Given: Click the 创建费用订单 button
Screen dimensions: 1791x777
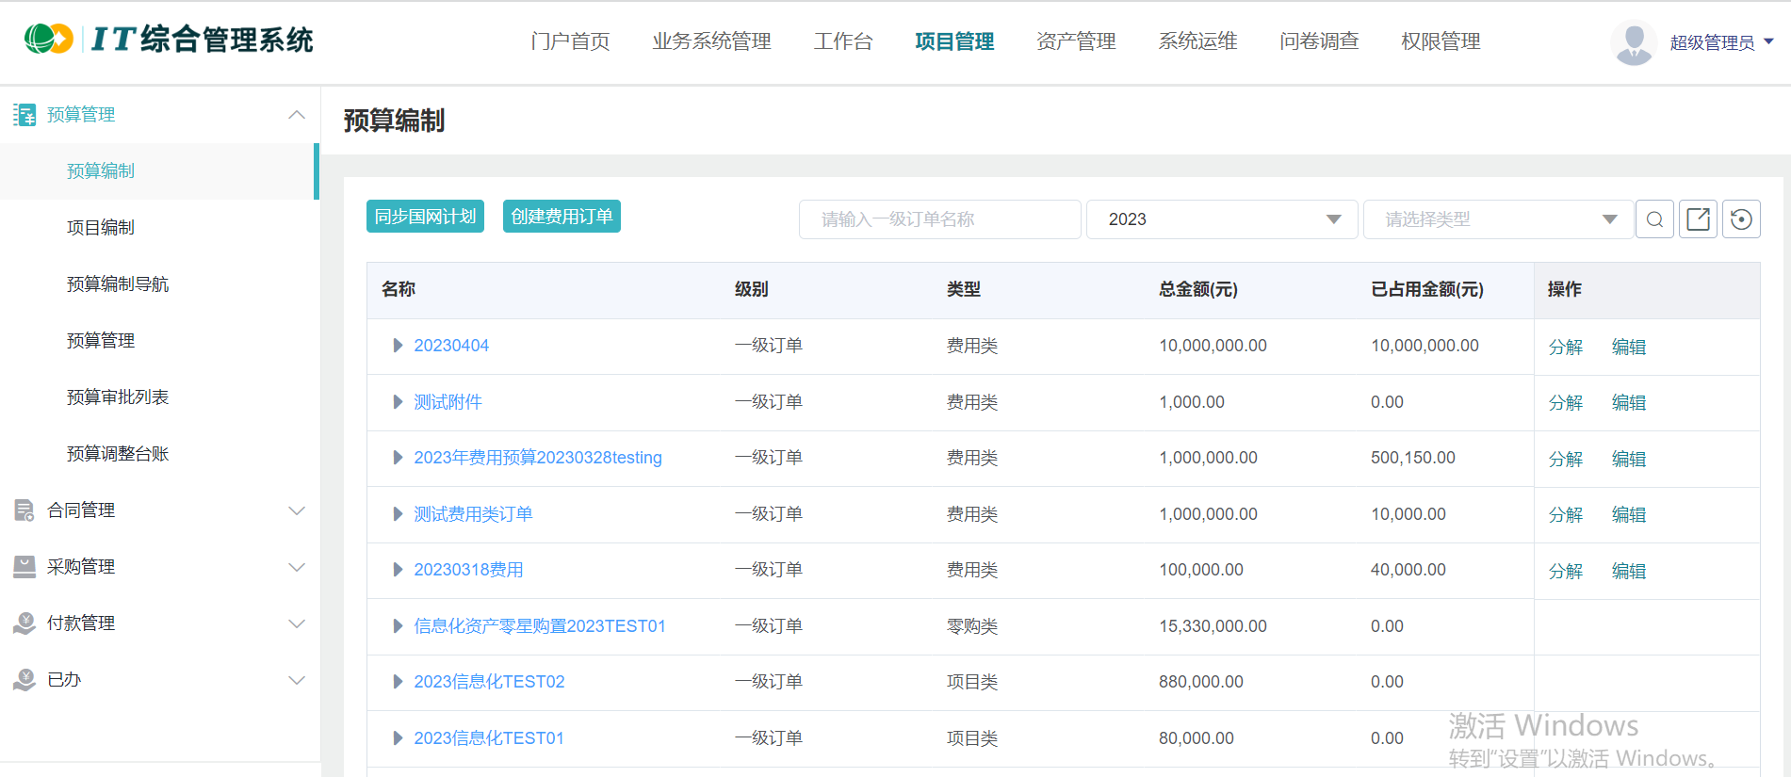Looking at the screenshot, I should (562, 217).
